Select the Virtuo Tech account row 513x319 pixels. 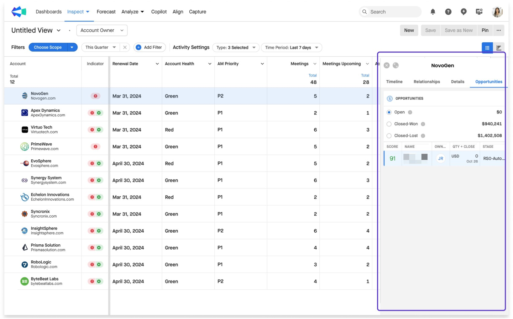point(192,130)
